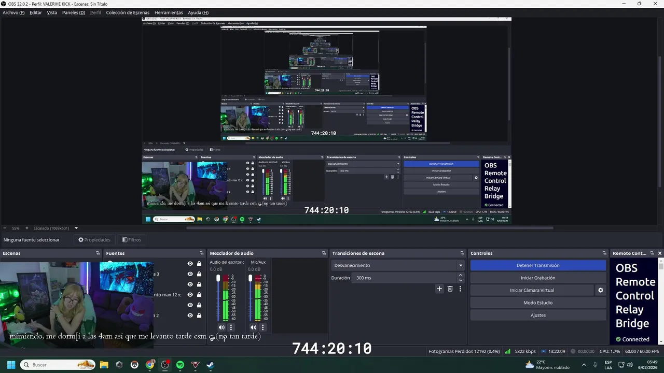This screenshot has width=664, height=373.
Task: Open Audio del escritorio options menu
Action: pyautogui.click(x=231, y=327)
